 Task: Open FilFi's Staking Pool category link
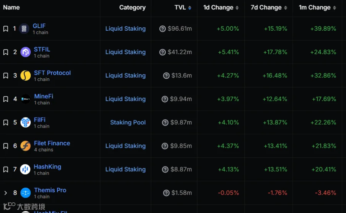click(x=128, y=122)
